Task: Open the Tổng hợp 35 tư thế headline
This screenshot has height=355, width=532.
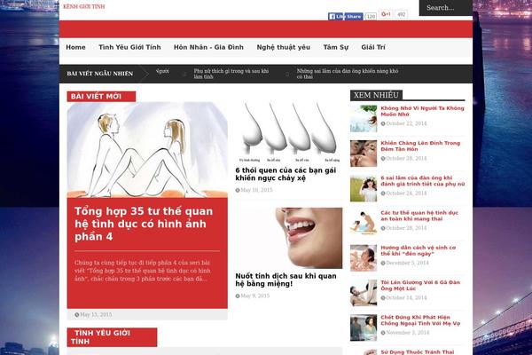Action: coord(144,224)
